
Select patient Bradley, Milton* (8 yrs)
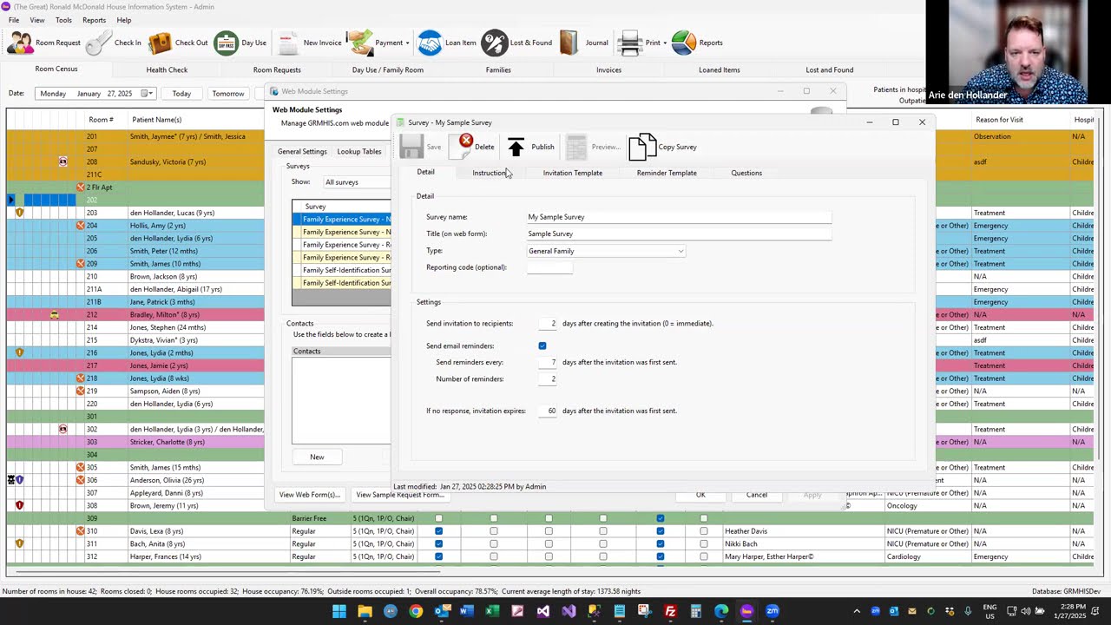coord(165,314)
